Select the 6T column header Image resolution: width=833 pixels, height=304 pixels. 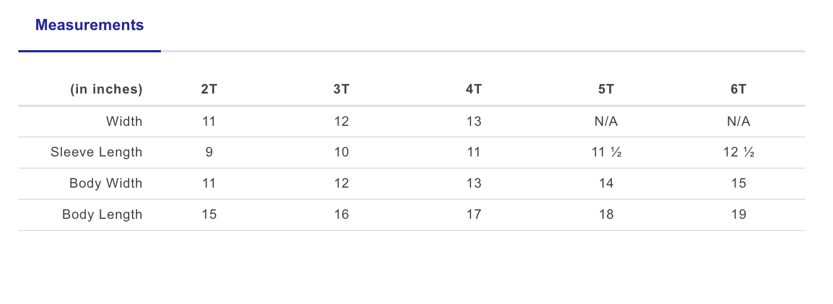739,90
